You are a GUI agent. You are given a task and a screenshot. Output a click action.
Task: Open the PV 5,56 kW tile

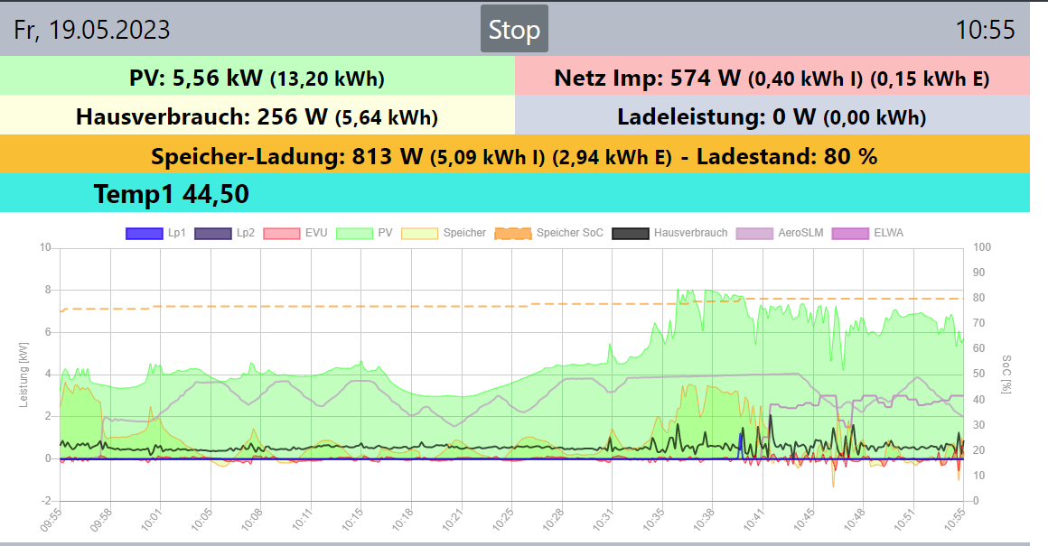(x=257, y=79)
